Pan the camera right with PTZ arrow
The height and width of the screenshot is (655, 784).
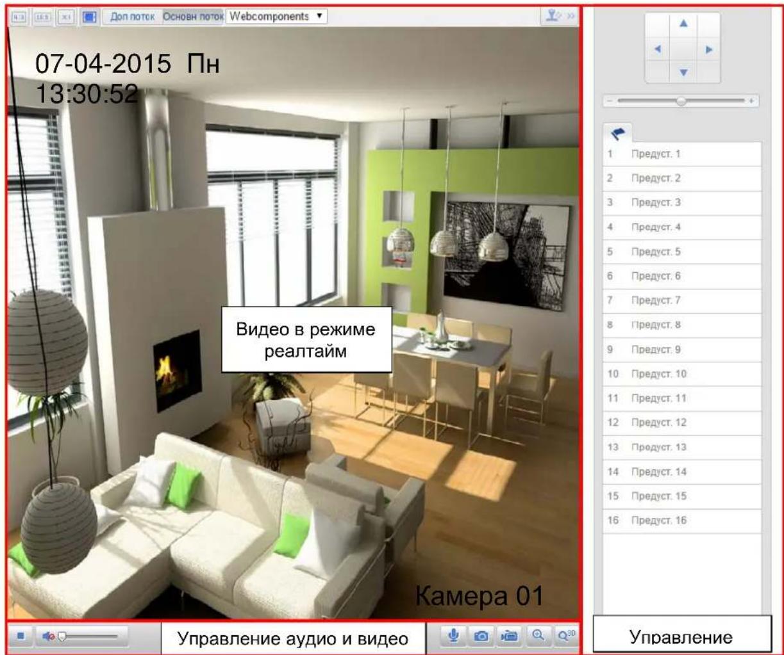click(x=709, y=49)
